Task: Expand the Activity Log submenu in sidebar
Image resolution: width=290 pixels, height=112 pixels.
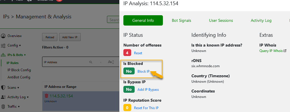Action: click(28, 97)
